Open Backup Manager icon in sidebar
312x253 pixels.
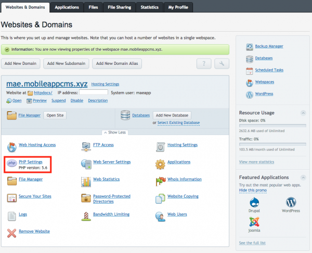[250, 46]
